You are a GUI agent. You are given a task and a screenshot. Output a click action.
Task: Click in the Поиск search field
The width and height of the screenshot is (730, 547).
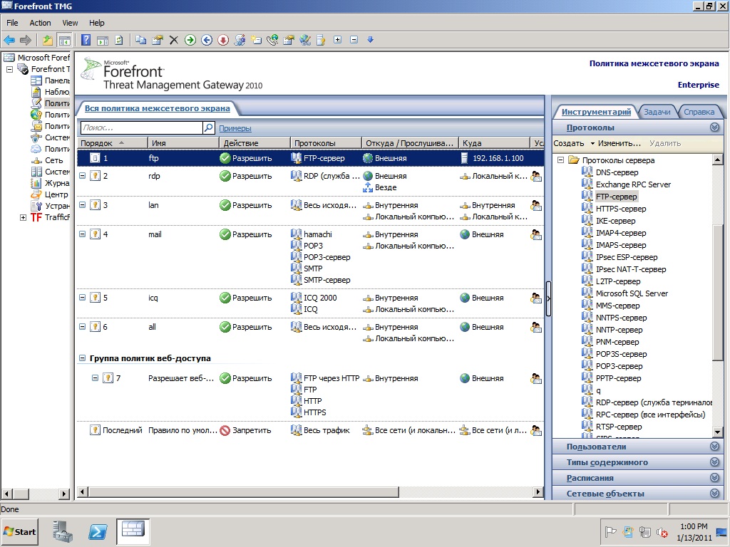(x=142, y=127)
